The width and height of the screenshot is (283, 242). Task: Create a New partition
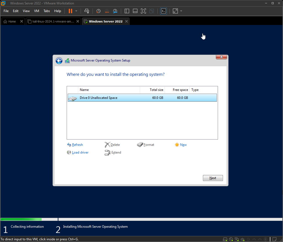coord(183,145)
